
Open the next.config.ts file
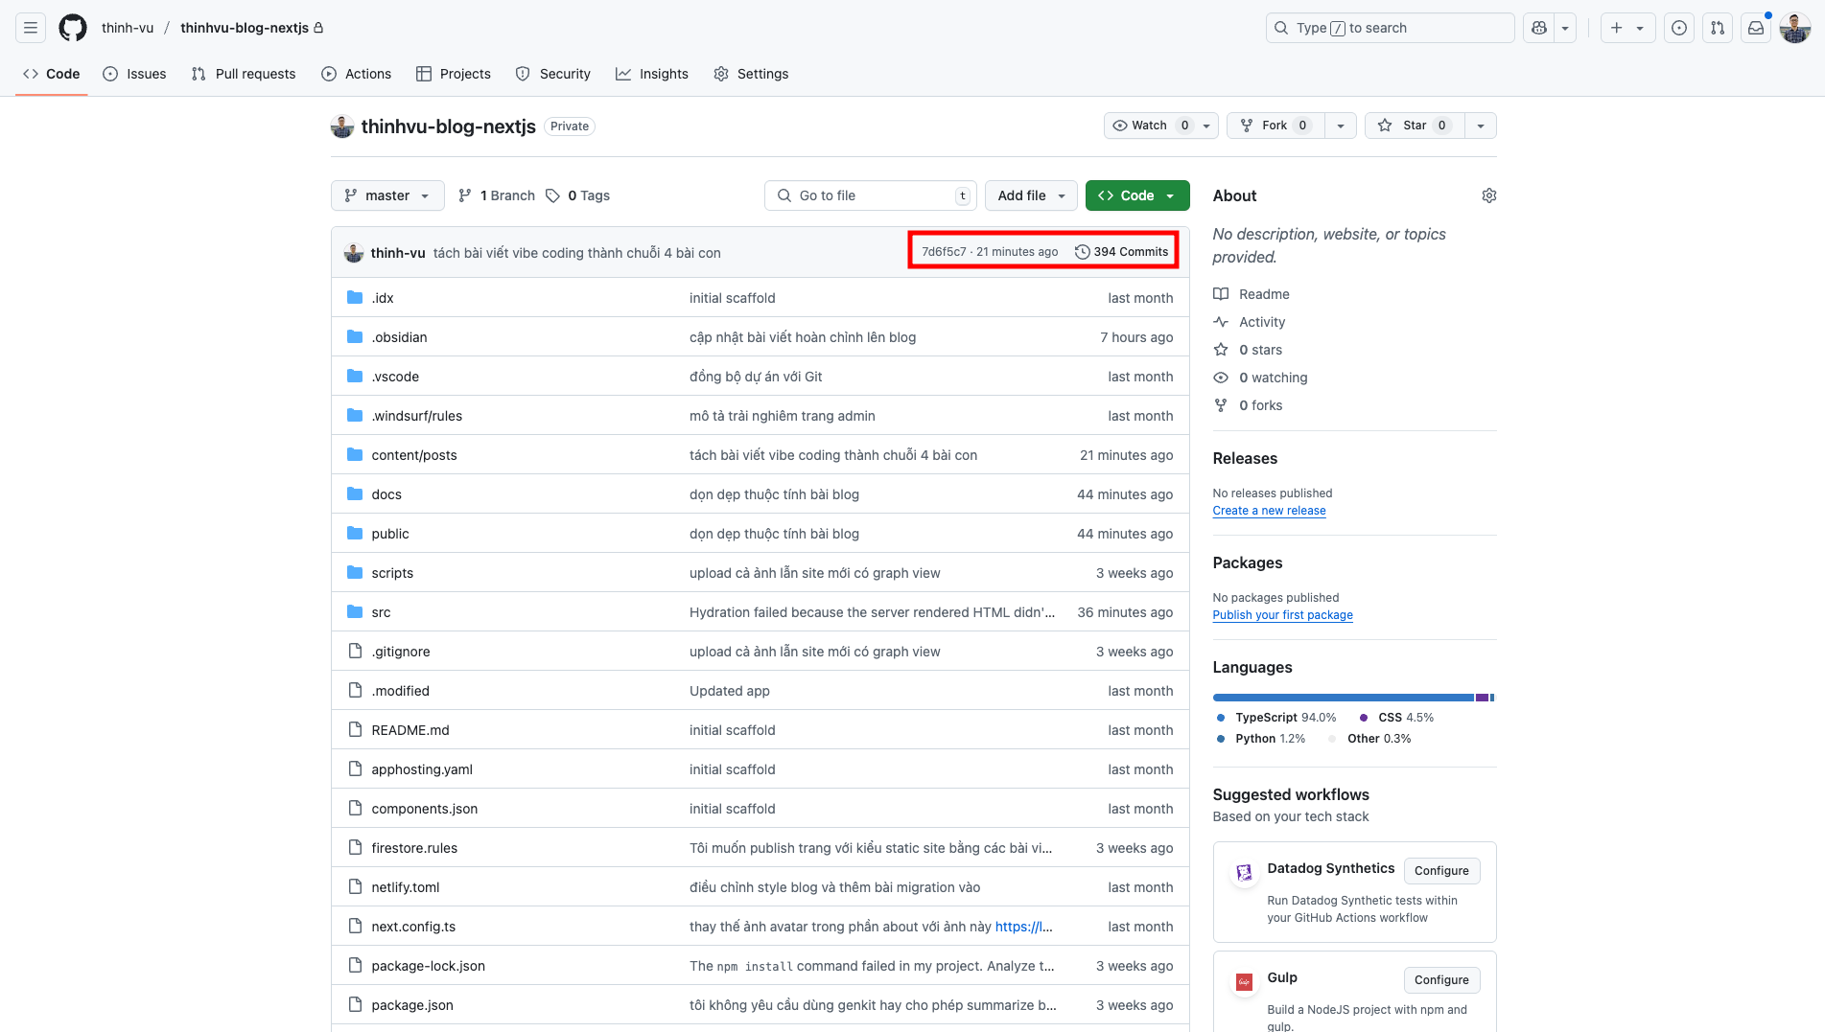click(413, 927)
